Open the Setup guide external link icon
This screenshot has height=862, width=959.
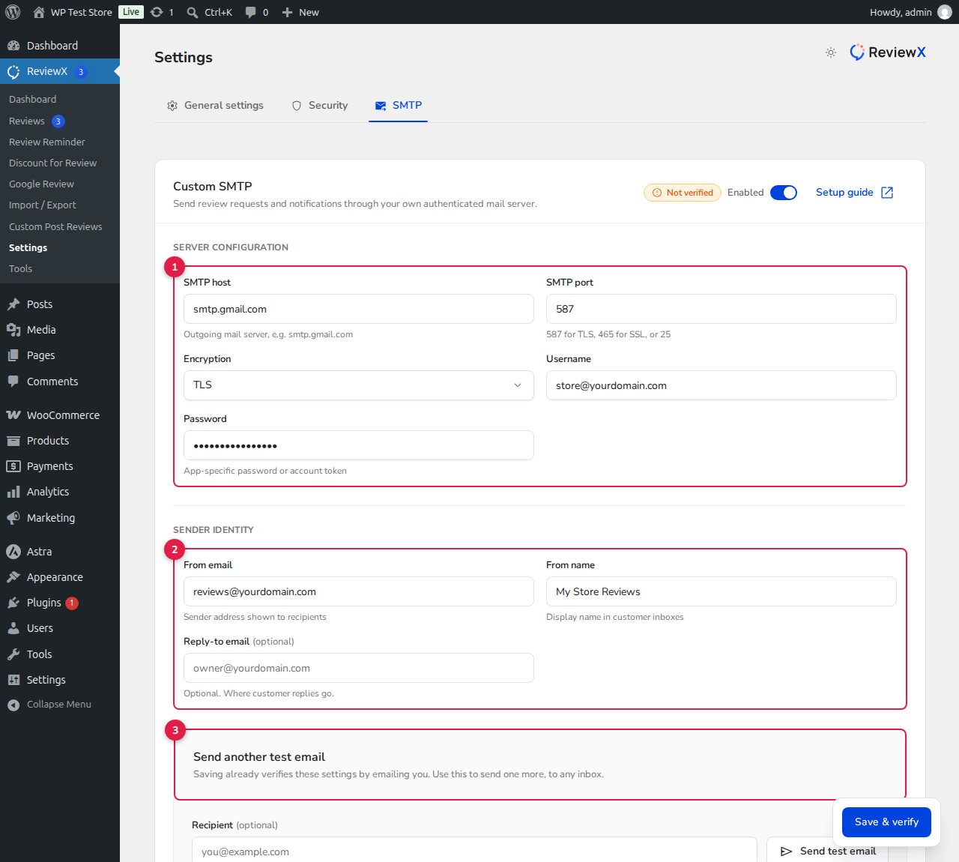(887, 193)
